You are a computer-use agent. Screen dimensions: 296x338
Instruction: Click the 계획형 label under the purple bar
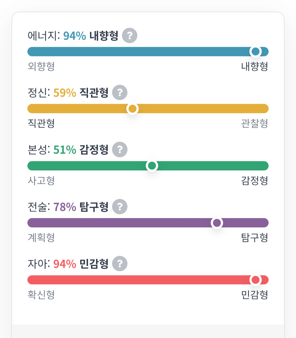41,237
